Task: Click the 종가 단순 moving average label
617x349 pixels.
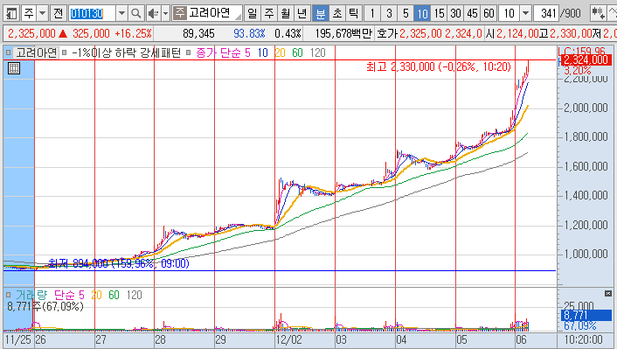Action: click(218, 52)
